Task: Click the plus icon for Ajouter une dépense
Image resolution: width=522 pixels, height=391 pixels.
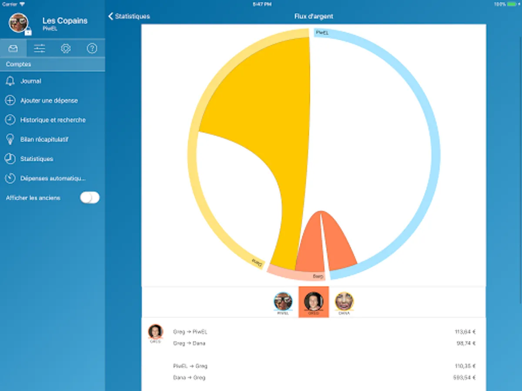Action: click(x=10, y=100)
